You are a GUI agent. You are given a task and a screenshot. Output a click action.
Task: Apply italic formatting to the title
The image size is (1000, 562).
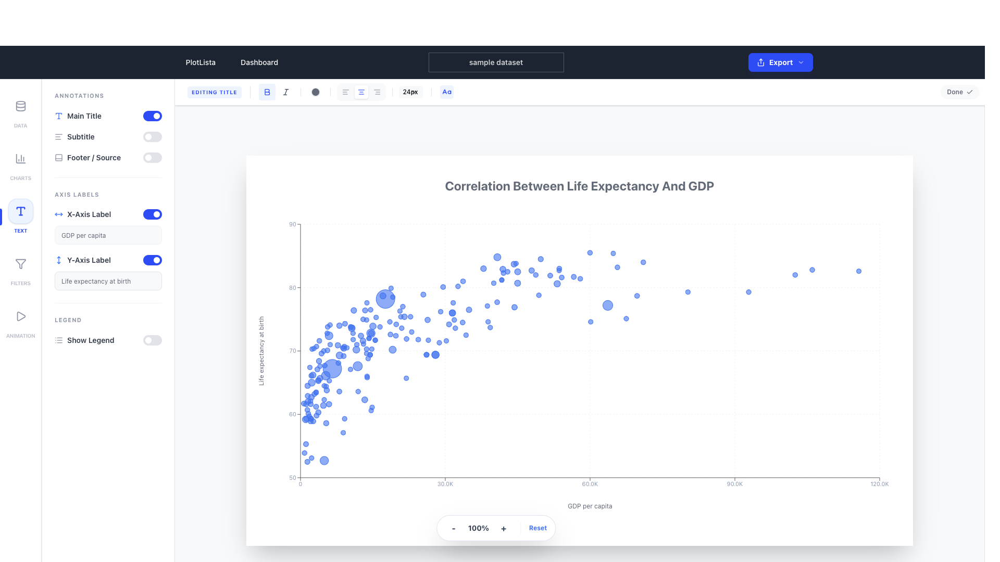click(285, 92)
